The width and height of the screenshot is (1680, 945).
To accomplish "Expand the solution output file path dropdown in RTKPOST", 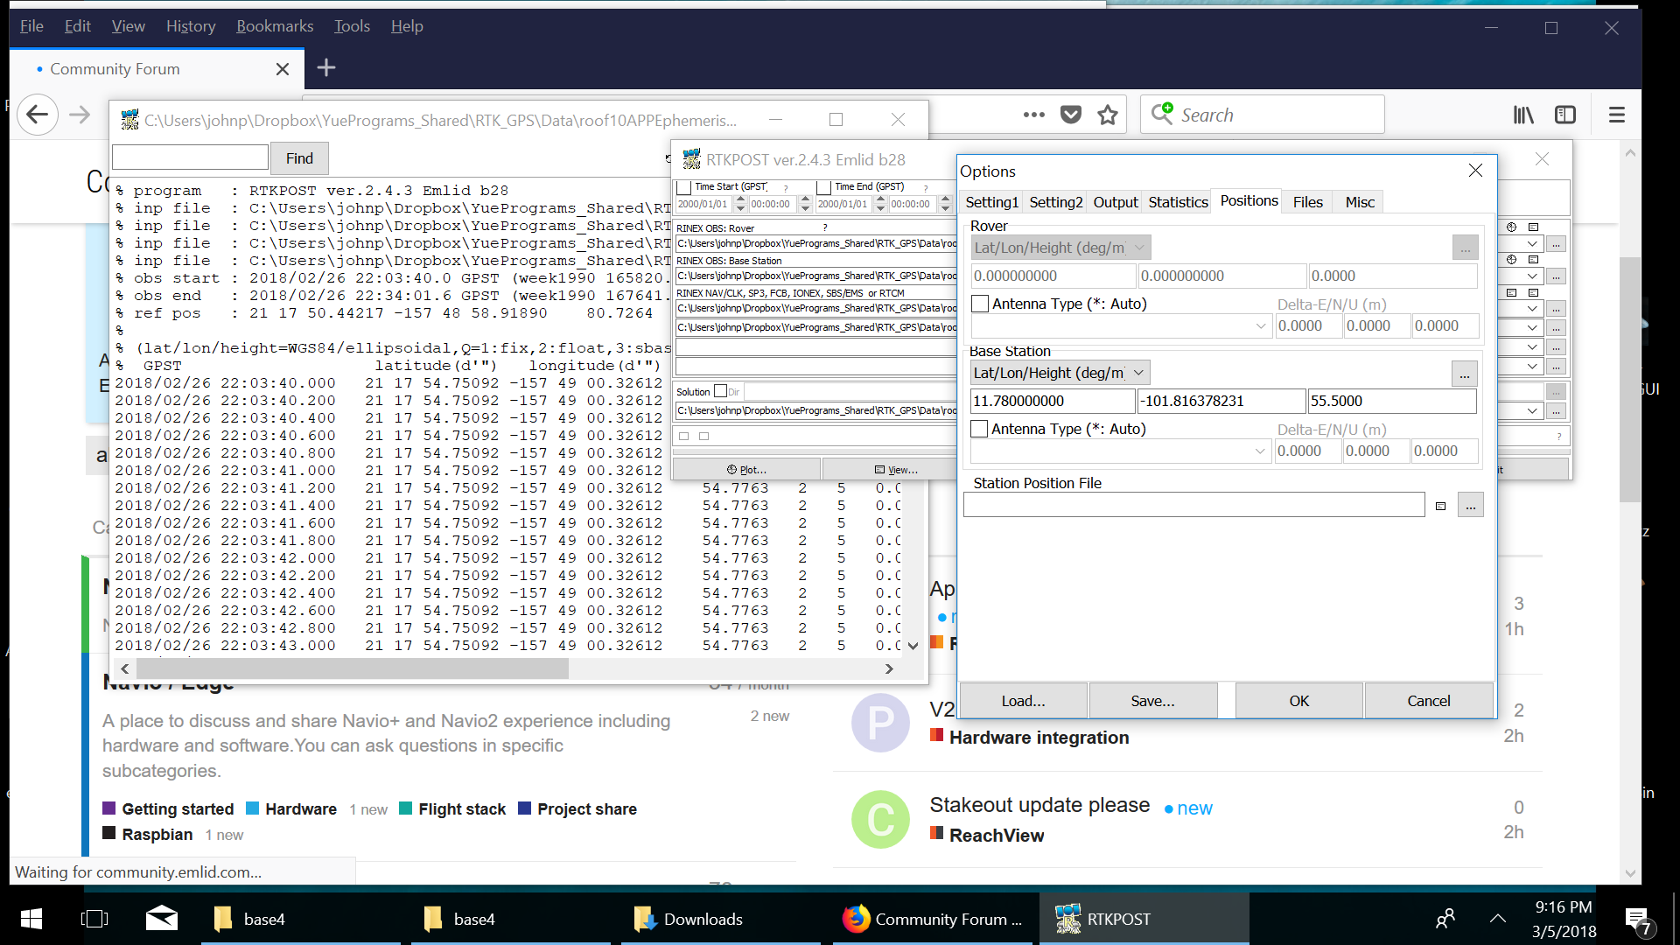I will (x=1532, y=410).
